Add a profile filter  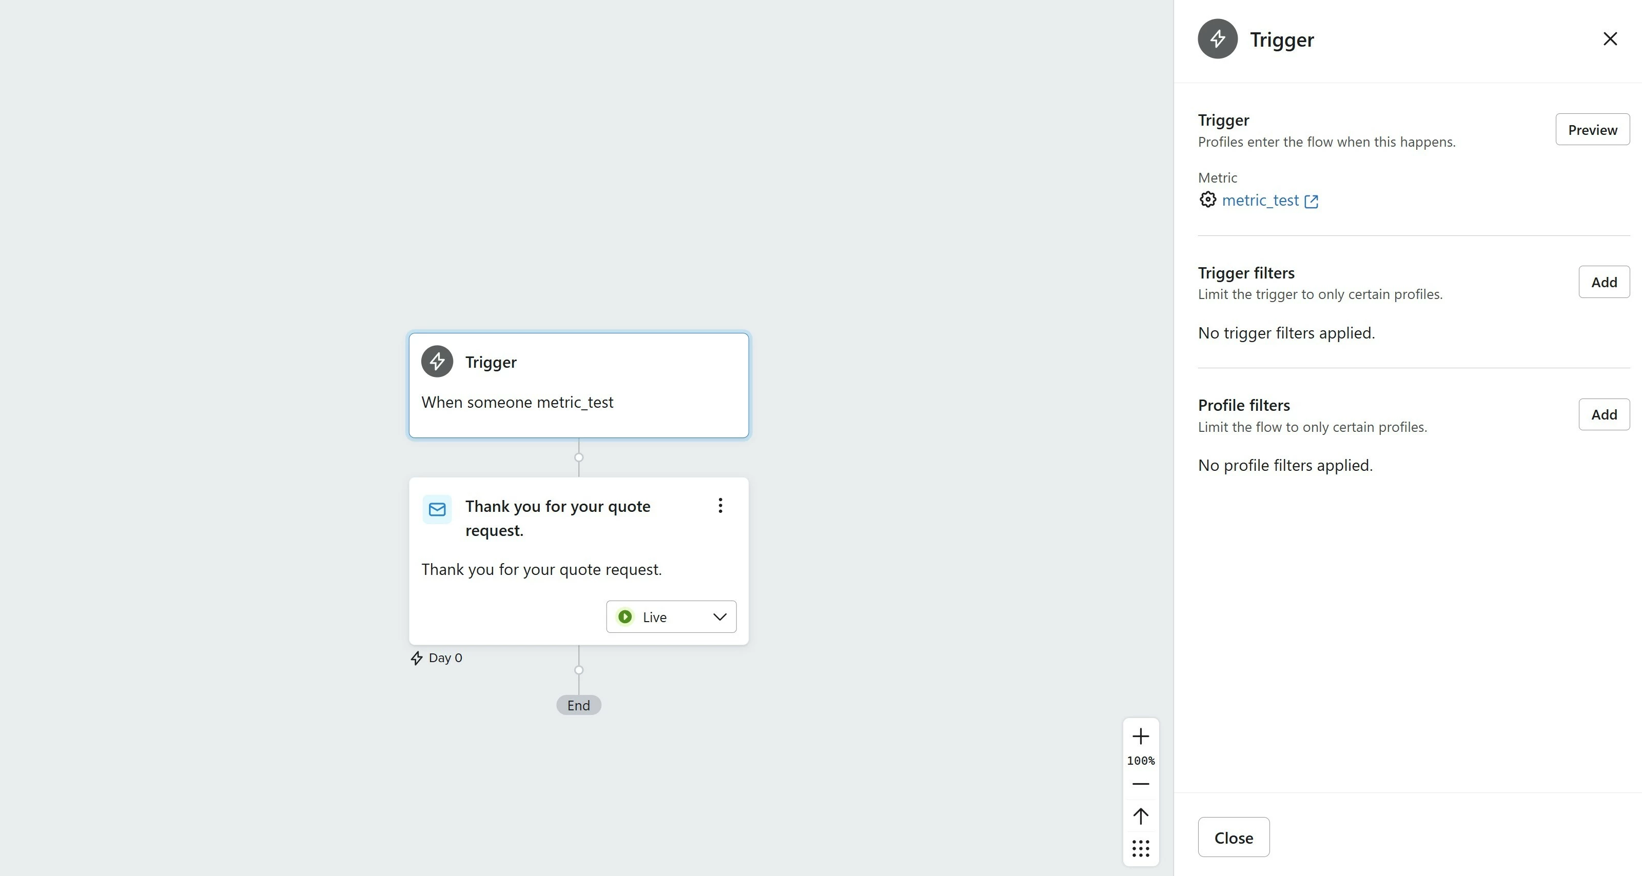point(1604,414)
